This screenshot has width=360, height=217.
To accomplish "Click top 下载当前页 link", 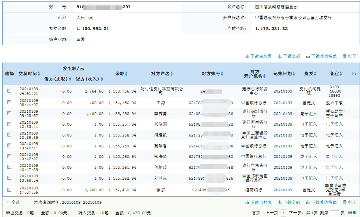I will 258,56.
